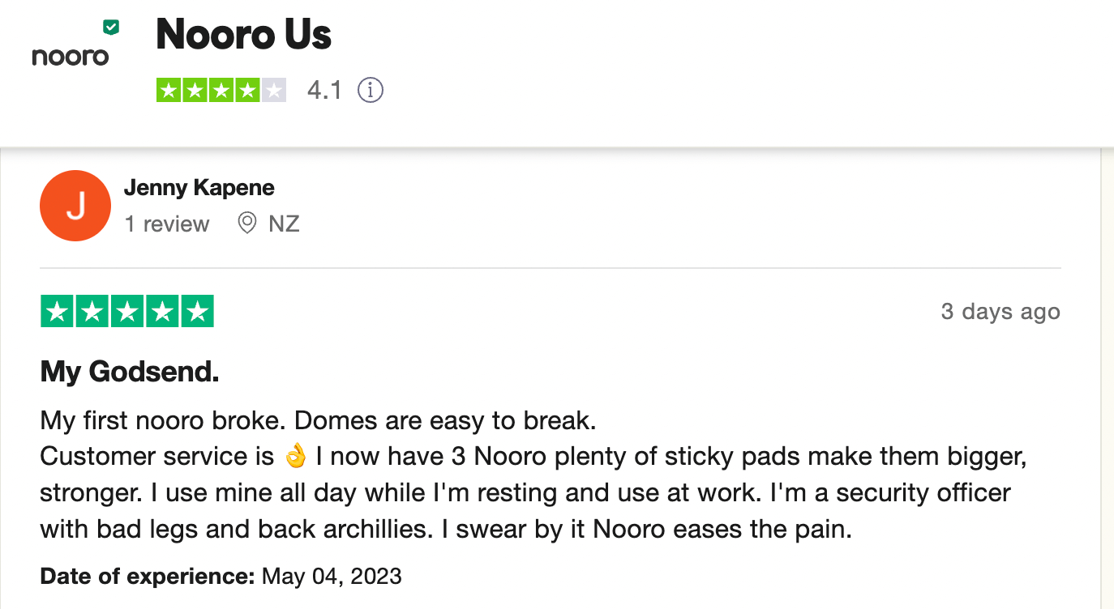The image size is (1114, 609).
Task: Open Jenny Kapene's profile name
Action: pyautogui.click(x=199, y=188)
